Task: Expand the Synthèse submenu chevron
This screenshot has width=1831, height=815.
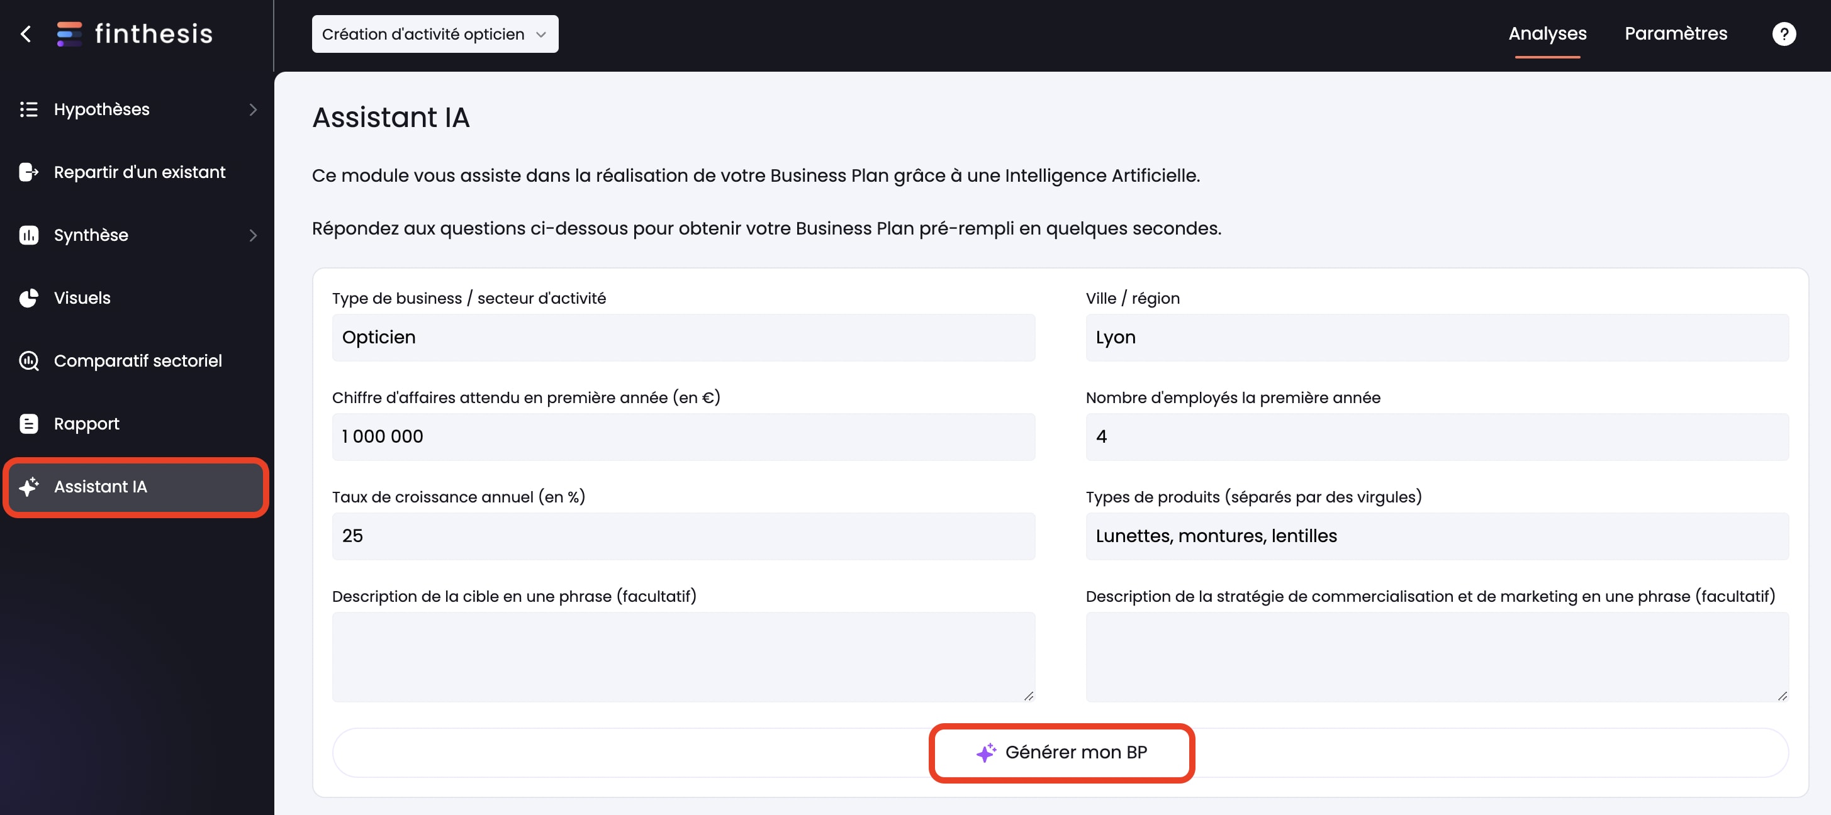Action: (253, 235)
